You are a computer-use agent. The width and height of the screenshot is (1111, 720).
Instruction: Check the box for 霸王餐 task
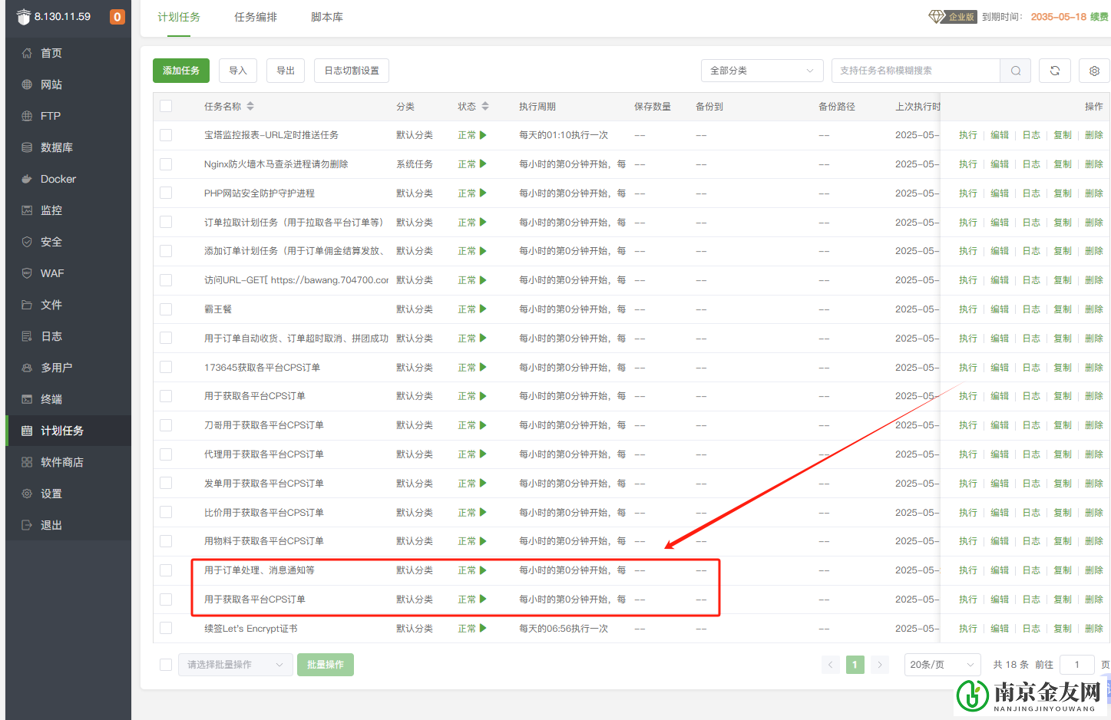pyautogui.click(x=166, y=309)
